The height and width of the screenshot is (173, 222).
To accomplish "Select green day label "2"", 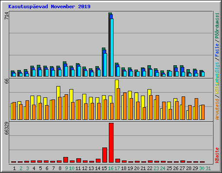I will point(21,168).
